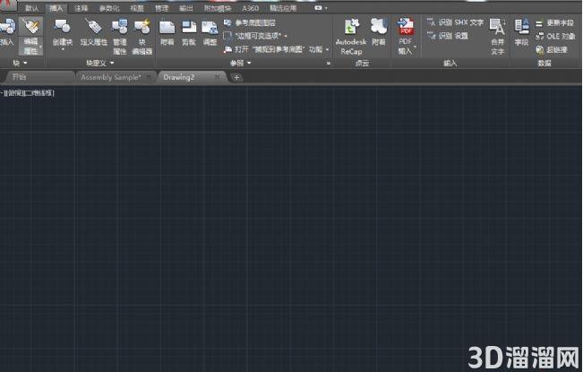This screenshot has height=372, width=583.
Task: Open Recognition Settings (识别 设置)
Action: (447, 36)
